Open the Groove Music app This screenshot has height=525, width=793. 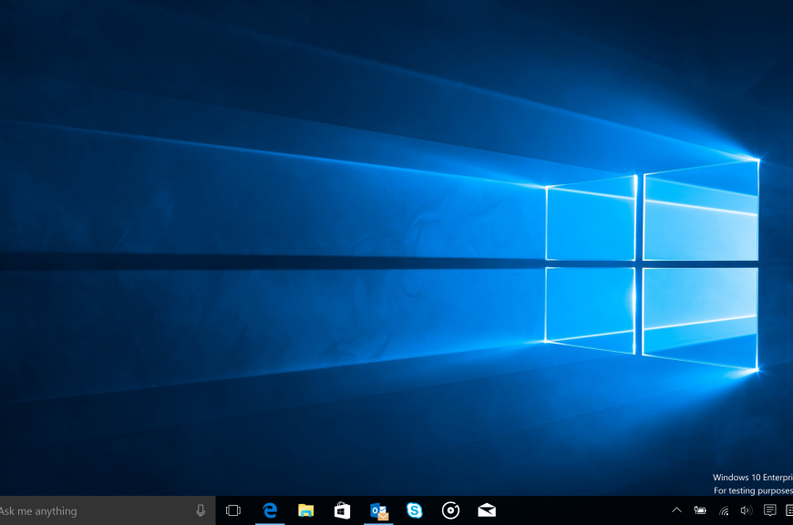click(450, 510)
